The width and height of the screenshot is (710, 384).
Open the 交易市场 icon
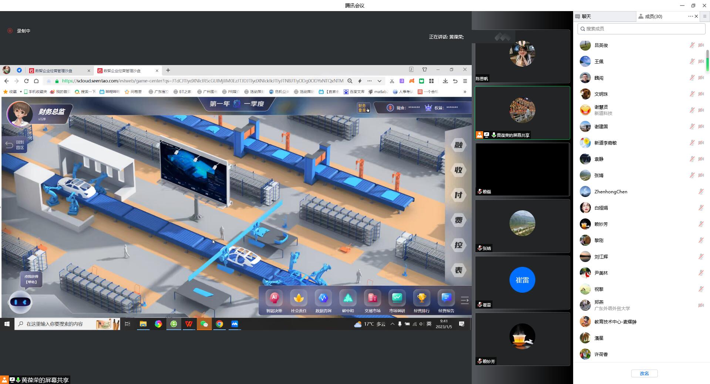372,298
